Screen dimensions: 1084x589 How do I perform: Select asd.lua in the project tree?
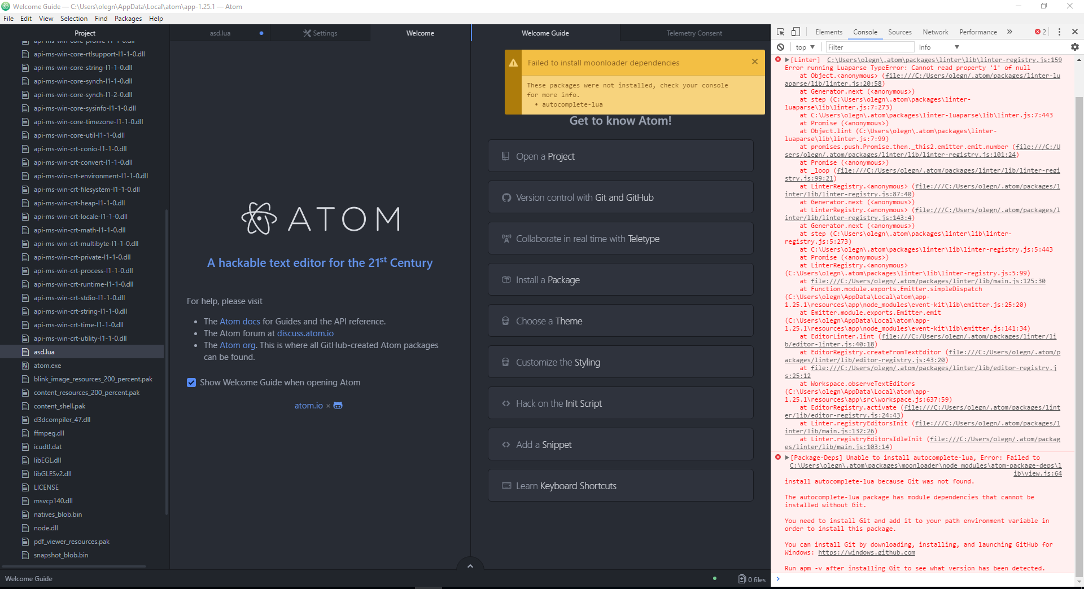pos(82,352)
